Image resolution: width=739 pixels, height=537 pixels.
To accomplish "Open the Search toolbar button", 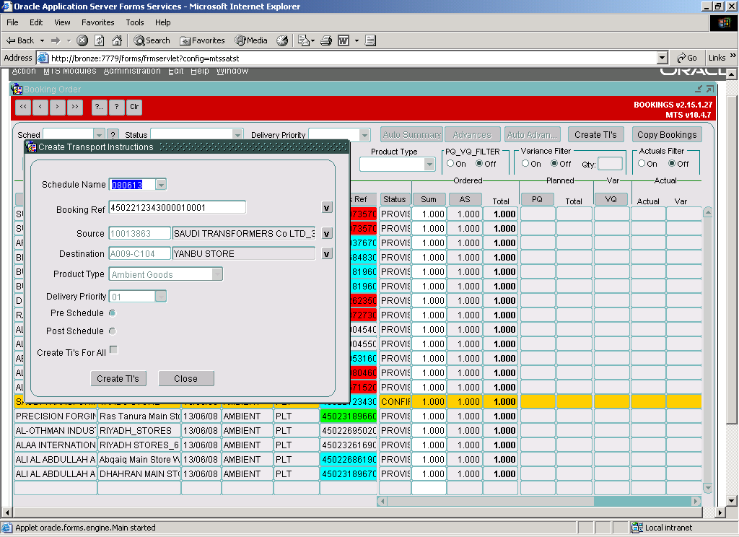I will point(152,40).
